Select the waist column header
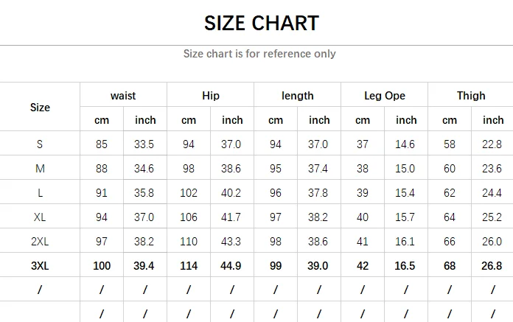 (123, 96)
